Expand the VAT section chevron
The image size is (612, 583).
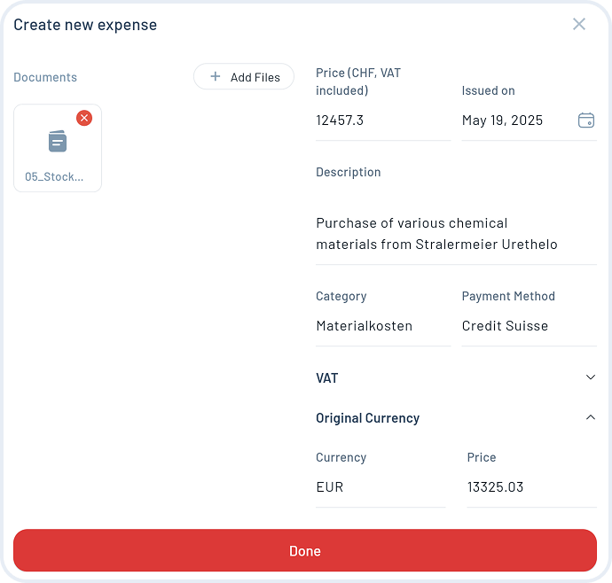tap(591, 377)
